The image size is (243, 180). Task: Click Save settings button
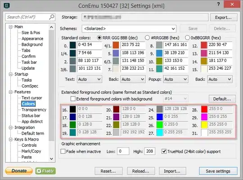218,171
